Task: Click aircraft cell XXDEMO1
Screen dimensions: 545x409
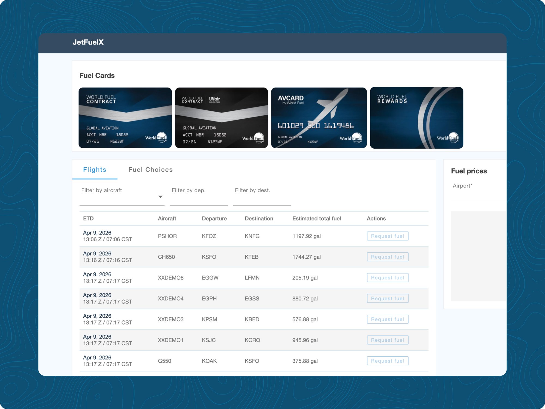Action: click(x=171, y=340)
